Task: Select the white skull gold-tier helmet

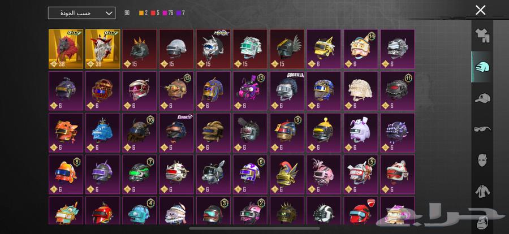Action: 103,49
